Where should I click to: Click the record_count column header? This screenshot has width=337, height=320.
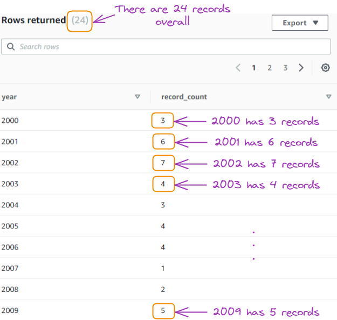click(184, 97)
